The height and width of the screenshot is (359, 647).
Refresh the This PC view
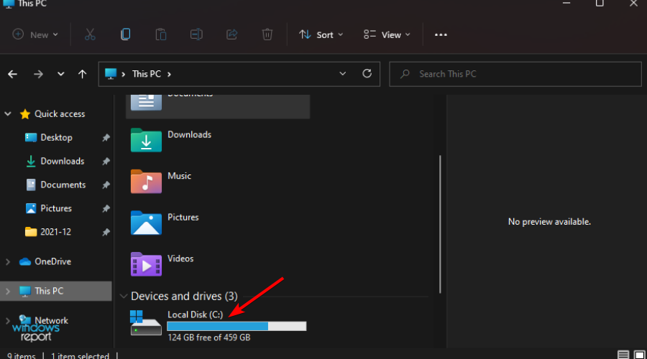pos(367,73)
